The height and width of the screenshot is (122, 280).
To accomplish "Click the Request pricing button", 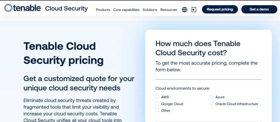I will (220, 9).
